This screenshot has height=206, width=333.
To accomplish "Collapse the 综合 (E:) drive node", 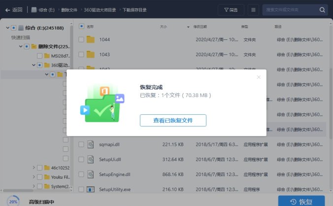I will [8, 28].
